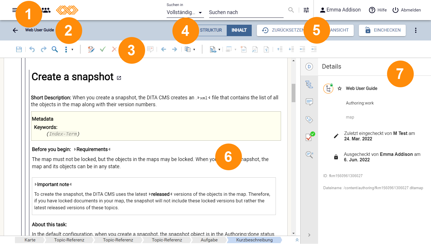This screenshot has width=431, height=244.
Task: Select the Kurzbeschreibung breadcrumb item
Action: 255,240
